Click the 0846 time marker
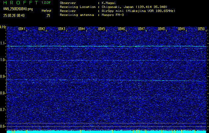The image size is (209, 133). (x=121, y=29)
